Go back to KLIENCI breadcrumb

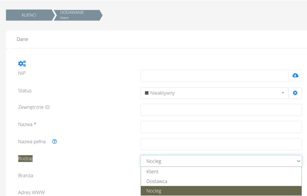click(x=29, y=15)
